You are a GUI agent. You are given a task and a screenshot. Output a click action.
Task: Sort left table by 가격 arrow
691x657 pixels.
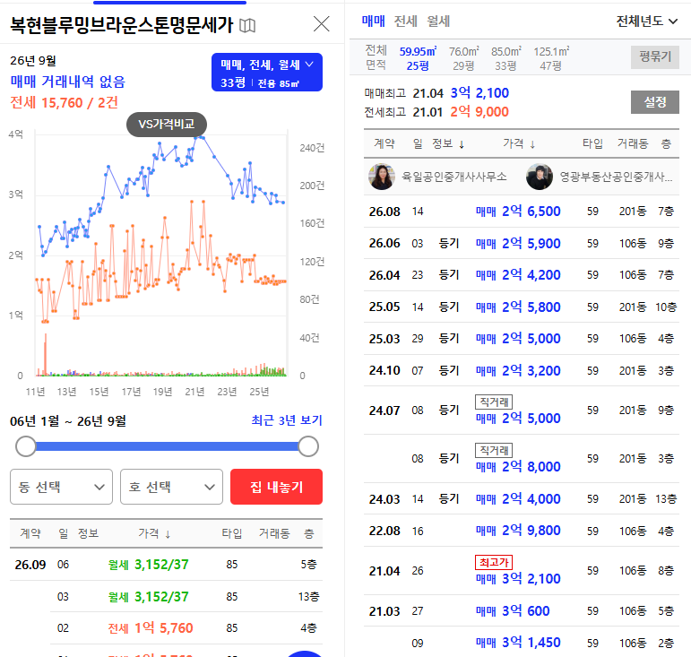tap(168, 534)
